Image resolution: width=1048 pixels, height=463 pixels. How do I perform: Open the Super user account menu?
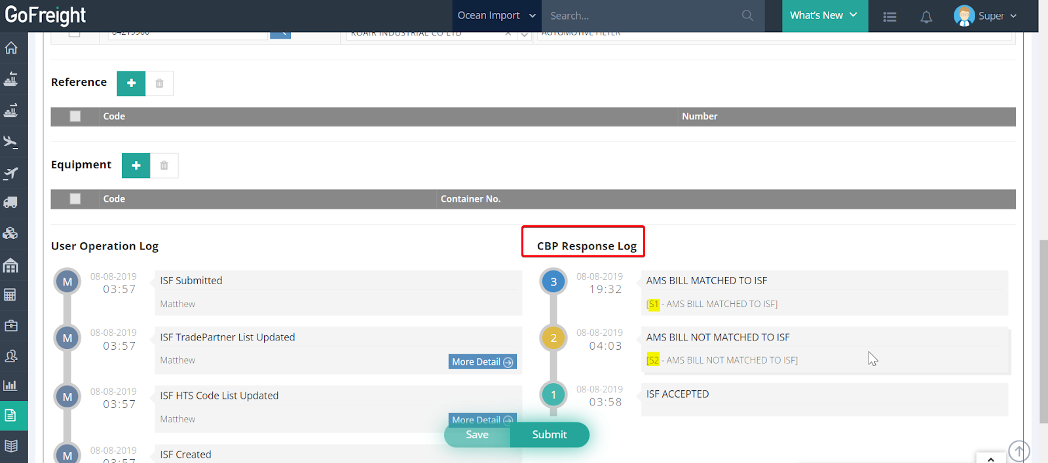click(986, 16)
